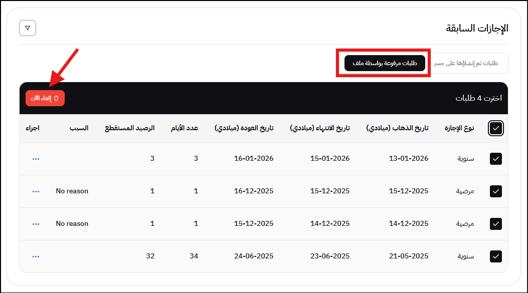Switch to طلبات مرفوعة بواسطة ملف tab
Screen dimensions: 528x293
[385, 63]
